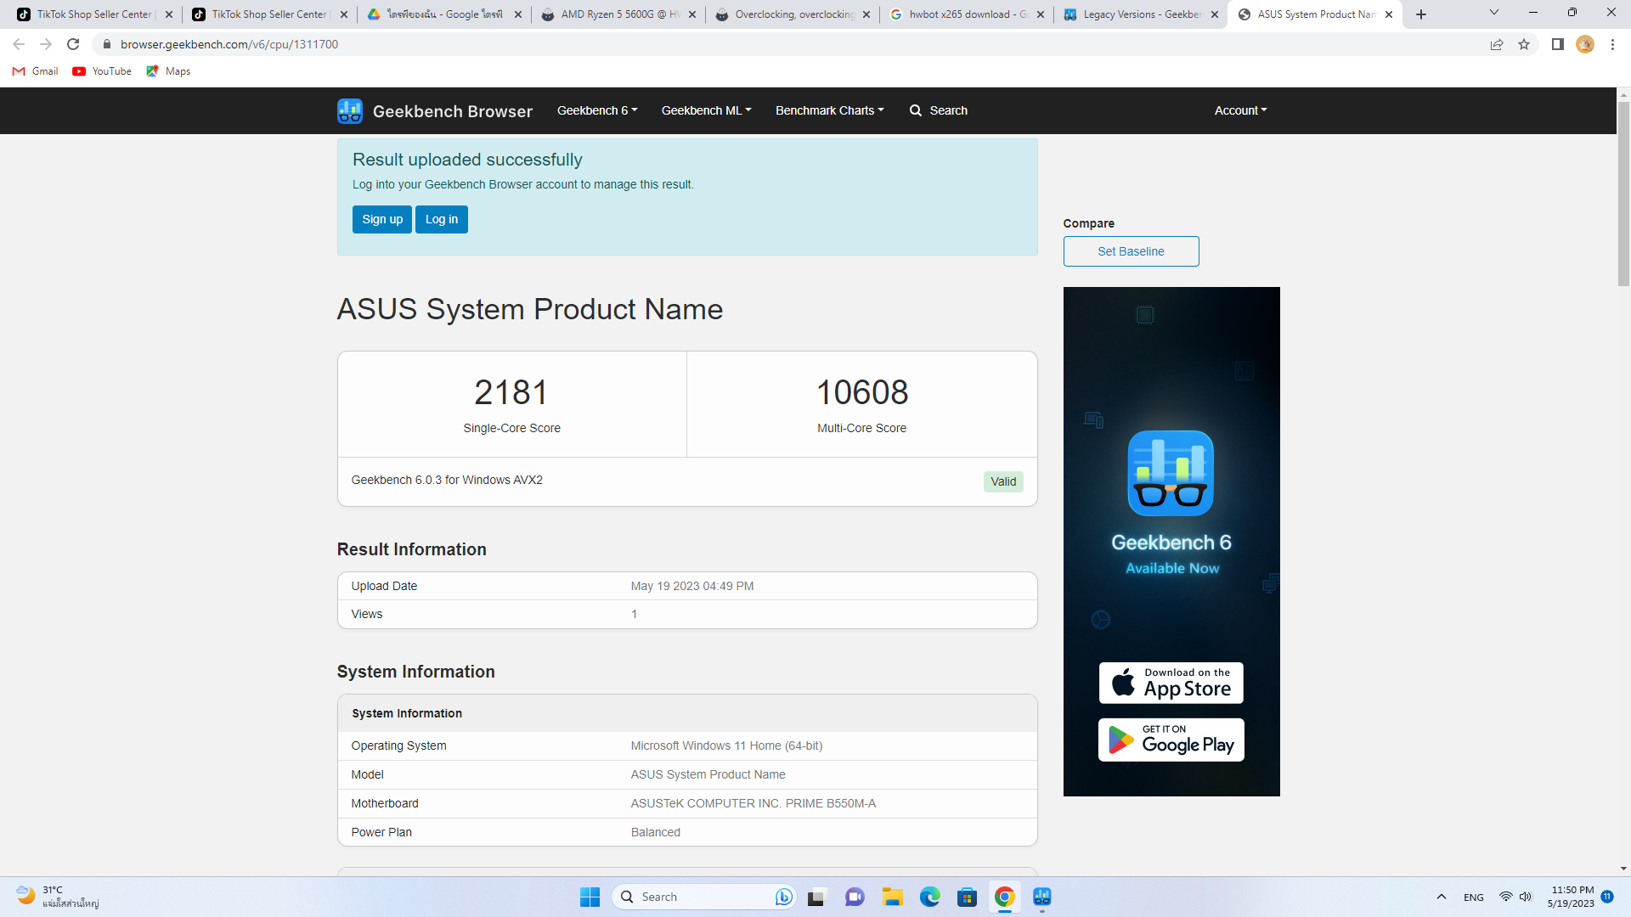Click the Set Baseline button
The width and height of the screenshot is (1631, 917).
point(1131,251)
